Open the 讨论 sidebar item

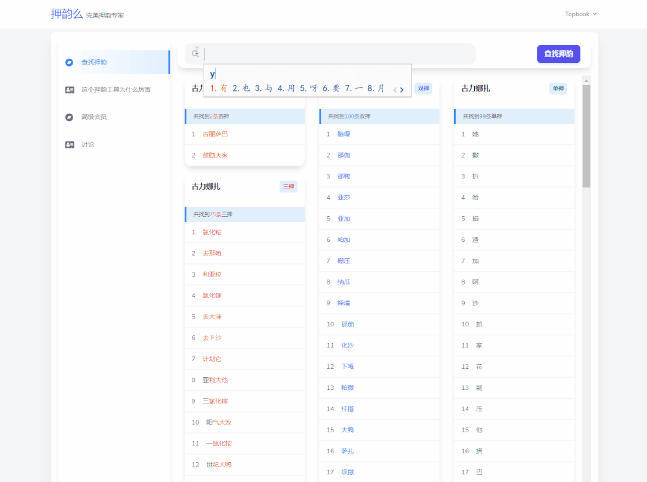point(115,145)
